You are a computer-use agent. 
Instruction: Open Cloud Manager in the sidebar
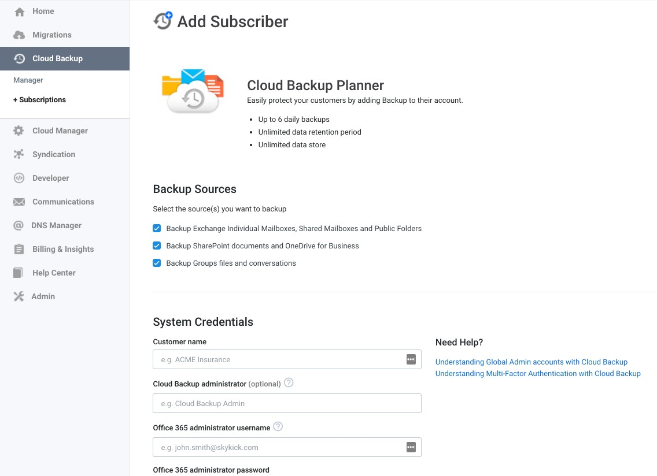65,131
